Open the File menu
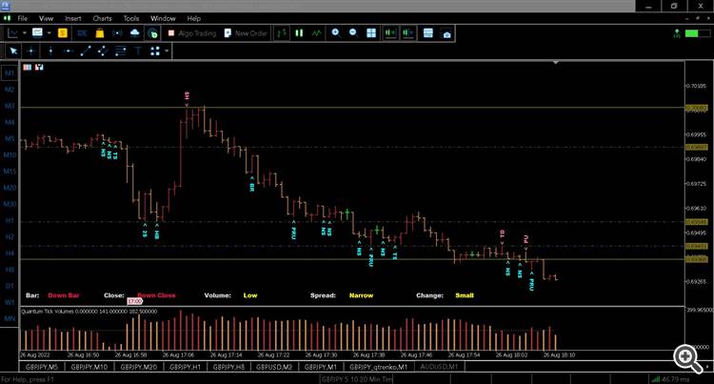 coord(22,18)
